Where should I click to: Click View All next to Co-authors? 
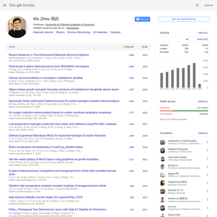(203, 133)
